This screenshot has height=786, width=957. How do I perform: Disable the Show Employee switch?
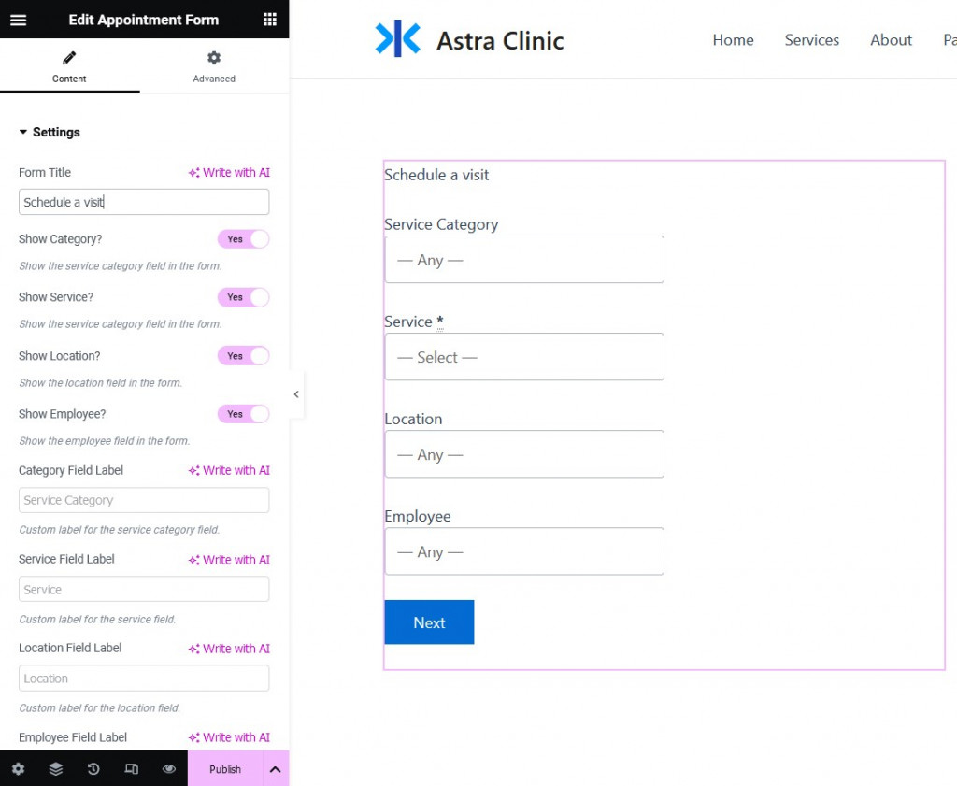(x=244, y=414)
